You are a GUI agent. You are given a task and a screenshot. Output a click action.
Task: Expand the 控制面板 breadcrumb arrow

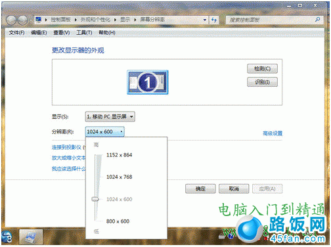[x=76, y=20]
